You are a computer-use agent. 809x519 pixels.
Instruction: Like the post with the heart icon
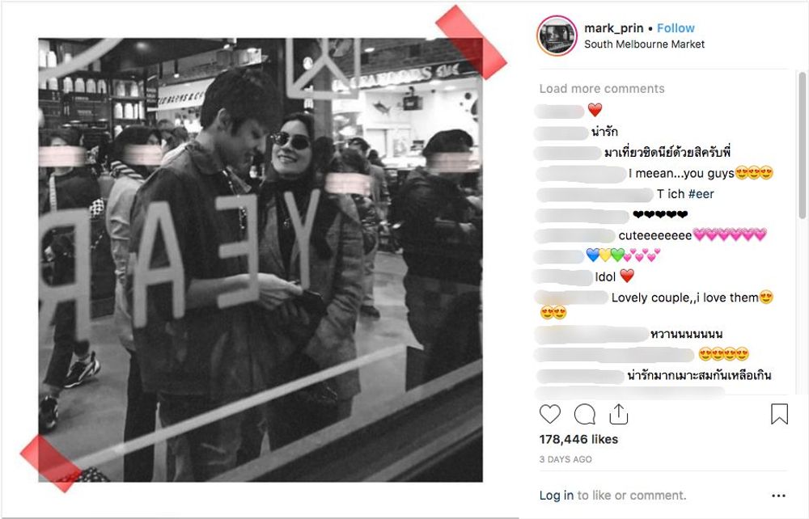[x=550, y=414]
